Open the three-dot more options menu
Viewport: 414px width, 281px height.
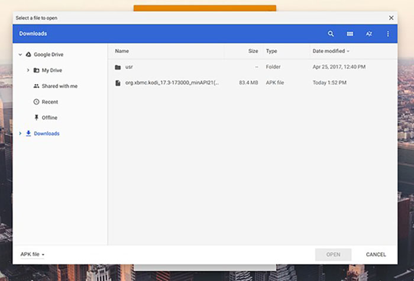pyautogui.click(x=388, y=34)
